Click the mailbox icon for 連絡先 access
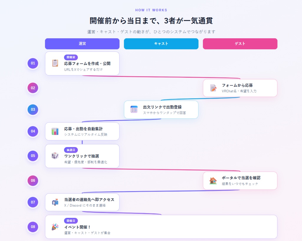The height and width of the screenshot is (241, 302). click(55, 202)
